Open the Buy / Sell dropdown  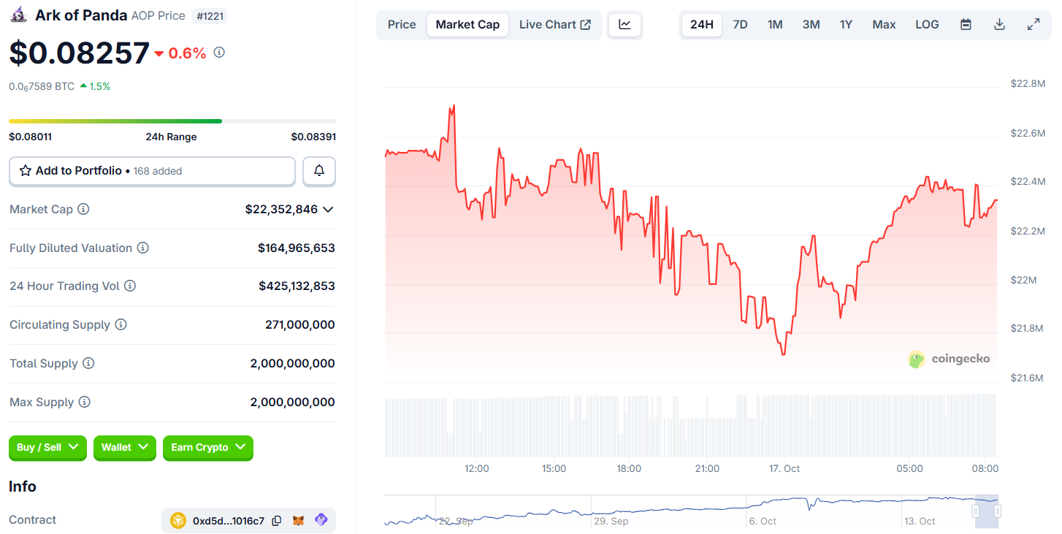coord(47,448)
